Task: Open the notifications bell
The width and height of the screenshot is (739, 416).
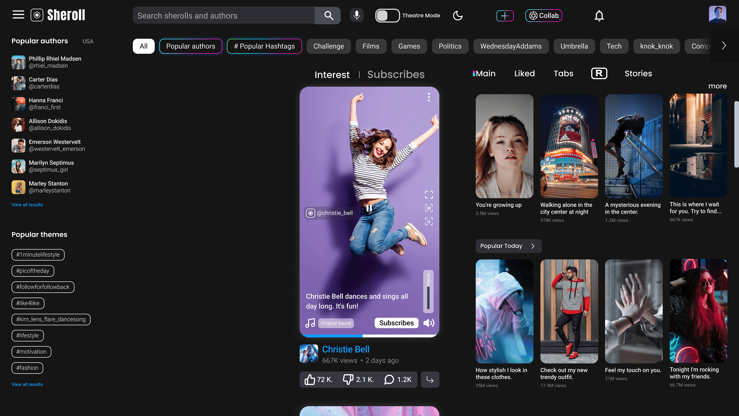Action: (x=599, y=16)
